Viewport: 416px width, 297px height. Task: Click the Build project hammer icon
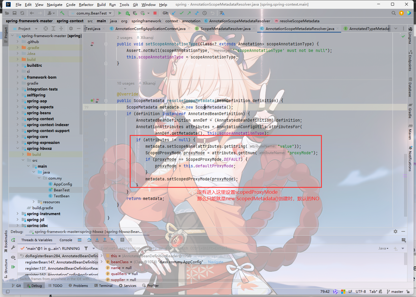coord(62,13)
